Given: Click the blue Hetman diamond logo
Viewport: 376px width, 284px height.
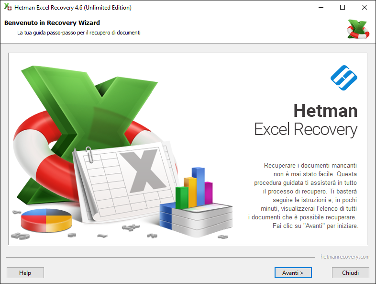Looking at the screenshot, I should [x=344, y=78].
